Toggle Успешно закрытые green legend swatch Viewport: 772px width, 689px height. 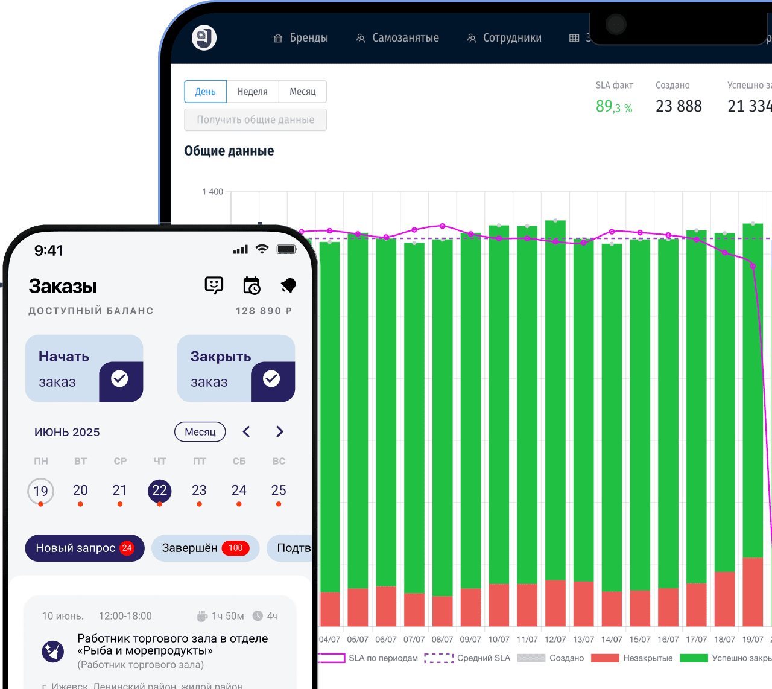tap(694, 658)
